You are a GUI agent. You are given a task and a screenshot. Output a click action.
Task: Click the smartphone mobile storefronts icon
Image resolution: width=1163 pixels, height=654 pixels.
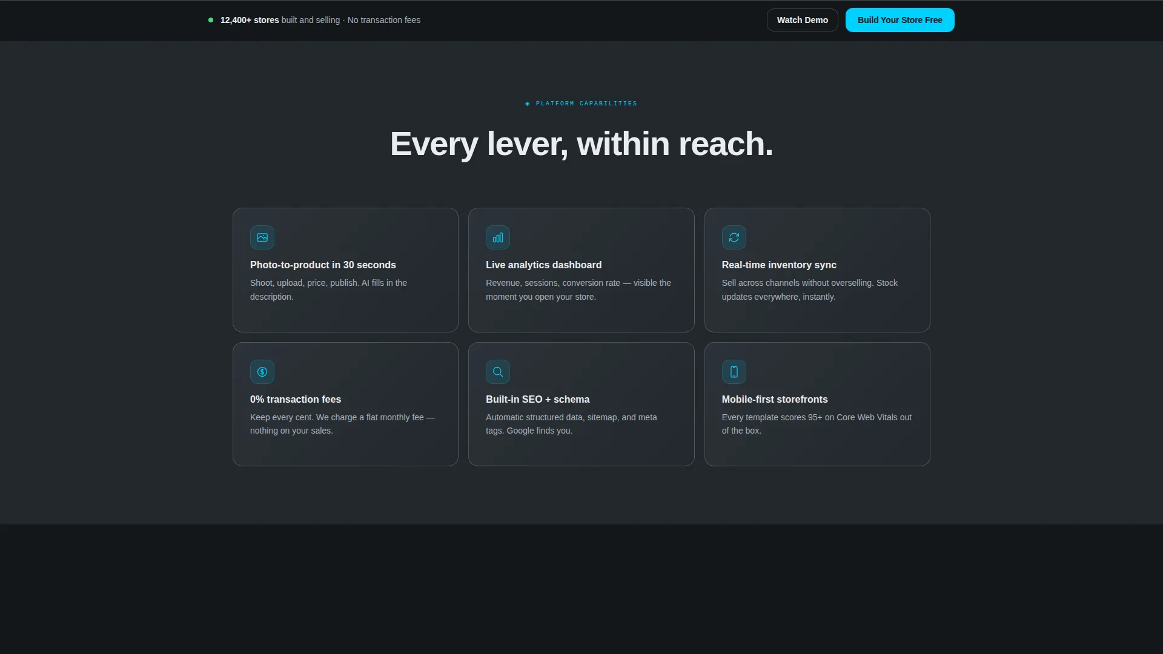coord(734,372)
